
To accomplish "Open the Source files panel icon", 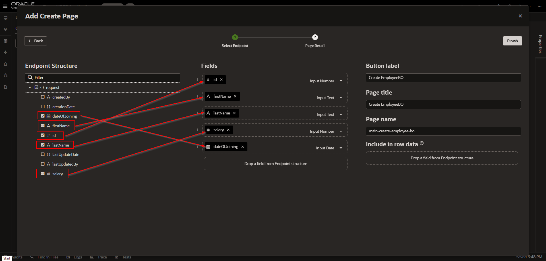I will click(x=5, y=87).
